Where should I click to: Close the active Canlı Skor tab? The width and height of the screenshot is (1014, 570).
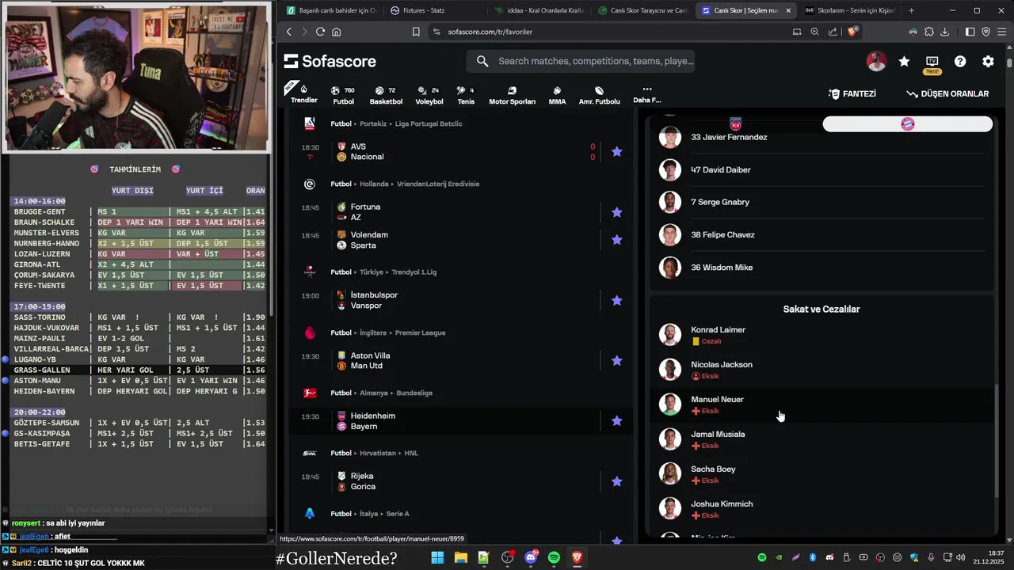(788, 10)
